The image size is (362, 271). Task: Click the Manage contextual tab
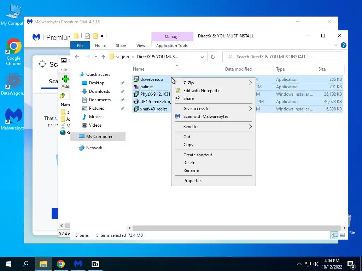click(172, 37)
